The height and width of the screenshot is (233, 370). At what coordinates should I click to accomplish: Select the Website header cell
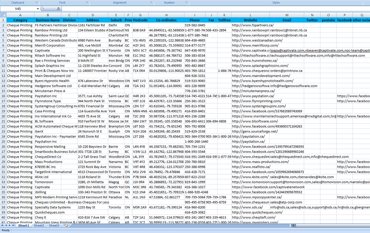250,20
